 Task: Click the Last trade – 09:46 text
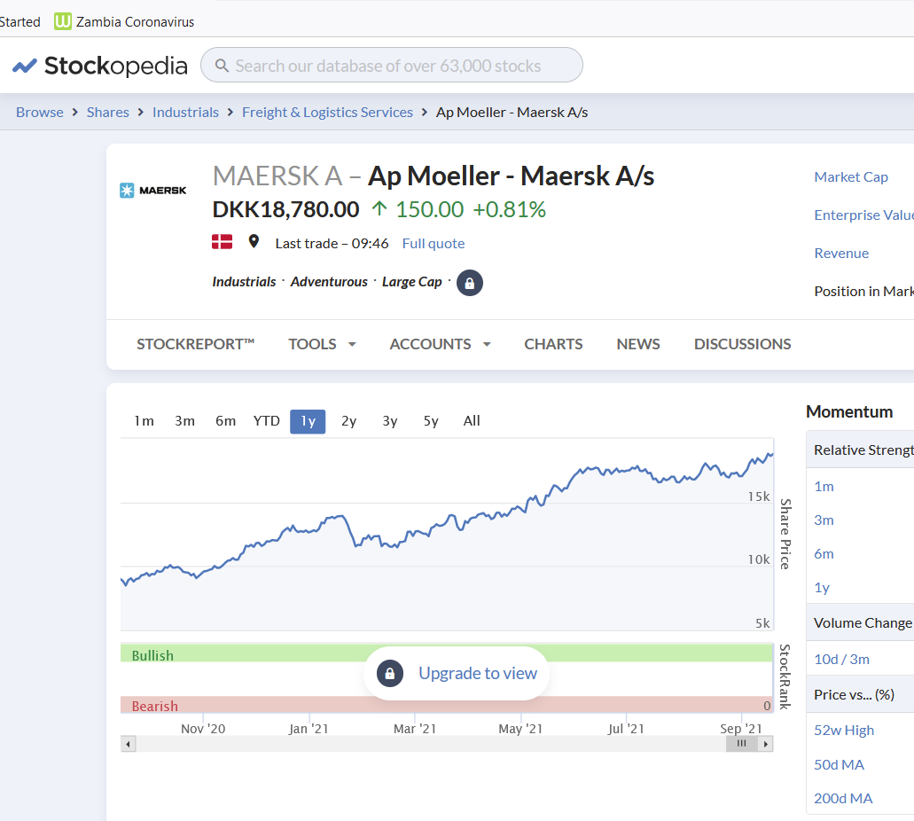[332, 243]
